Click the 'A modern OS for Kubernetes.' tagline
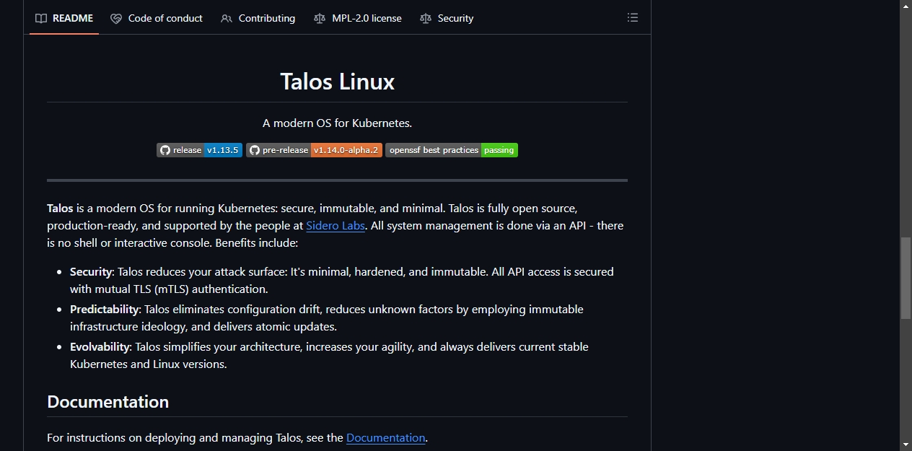Screen dimensions: 912x451 [337, 123]
